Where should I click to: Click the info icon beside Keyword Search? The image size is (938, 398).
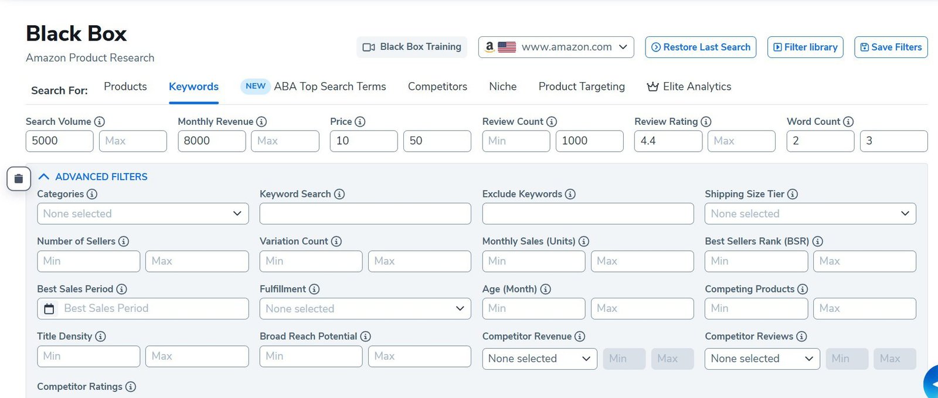[x=339, y=194]
